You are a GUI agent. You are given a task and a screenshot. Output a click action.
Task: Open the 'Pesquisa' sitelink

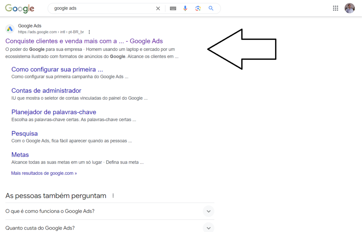(24, 134)
